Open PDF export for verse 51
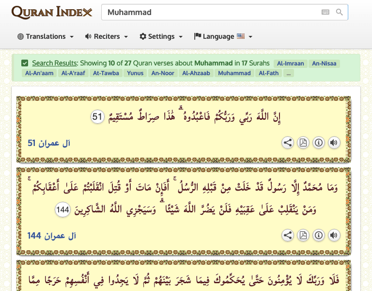The width and height of the screenshot is (372, 291). pyautogui.click(x=303, y=143)
